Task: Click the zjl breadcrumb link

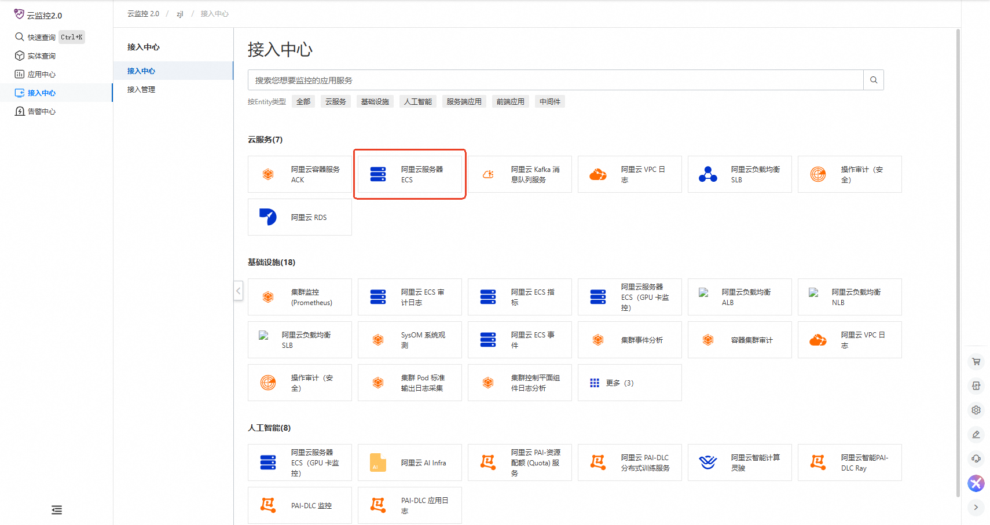Action: [180, 14]
